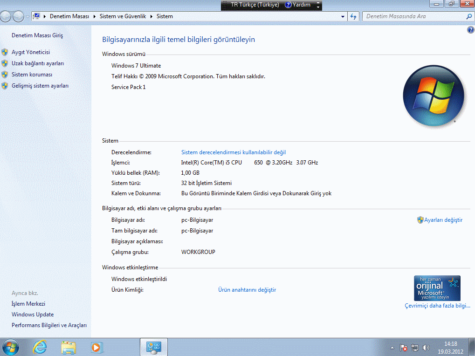This screenshot has width=475, height=356.
Task: Click the 32 bit İşletim Sistemi value
Action: pos(207,183)
